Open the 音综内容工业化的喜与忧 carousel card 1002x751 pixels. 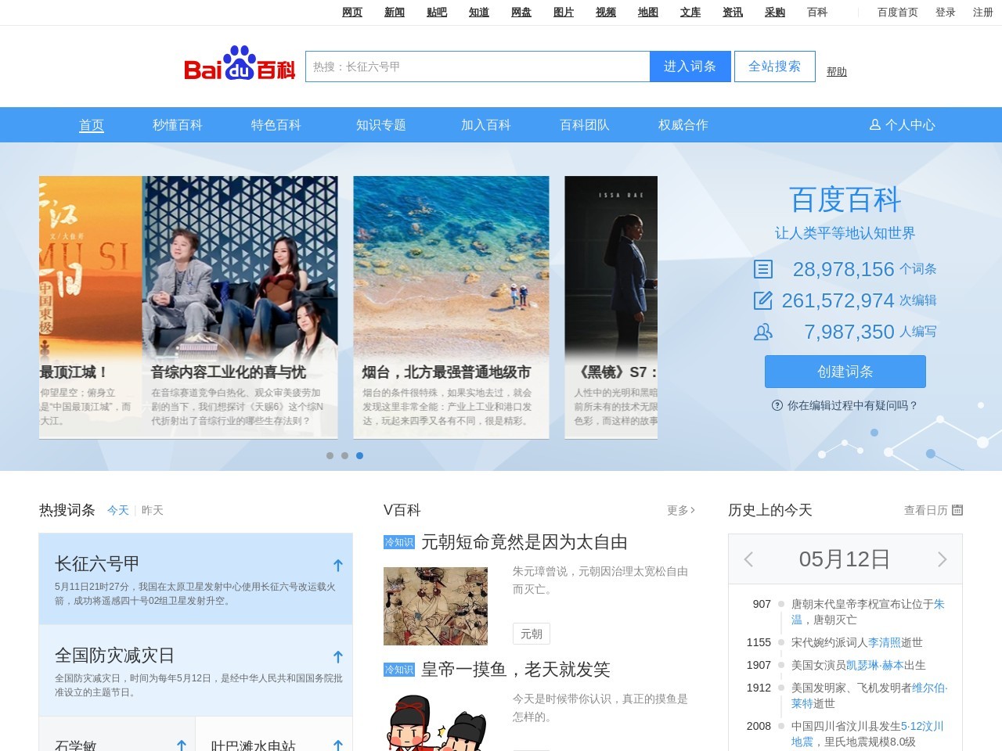tap(240, 307)
